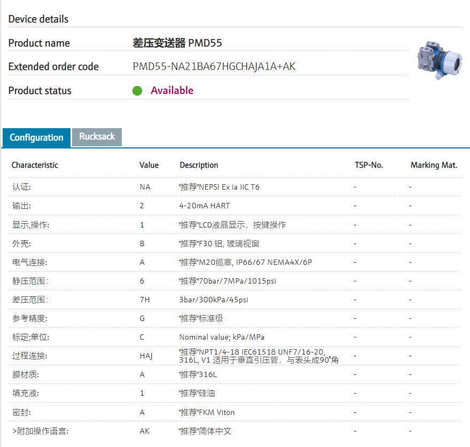Click the green Available status indicator dot
Image resolution: width=470 pixels, height=447 pixels.
(137, 91)
